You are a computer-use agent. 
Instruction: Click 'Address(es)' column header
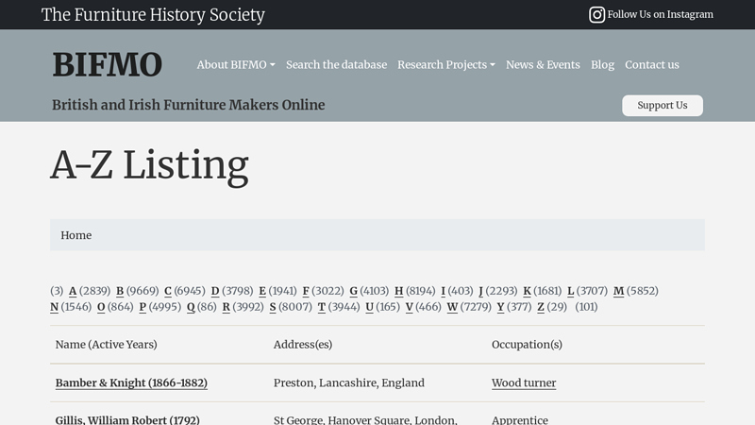pos(303,345)
